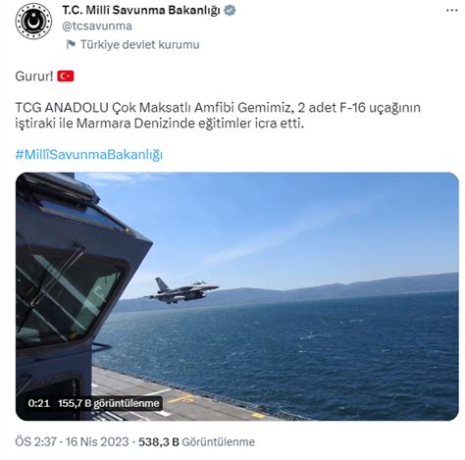Screen dimensions: 465x460
Task: Click the TCG ANADOLU tweet body text
Action: (x=218, y=115)
